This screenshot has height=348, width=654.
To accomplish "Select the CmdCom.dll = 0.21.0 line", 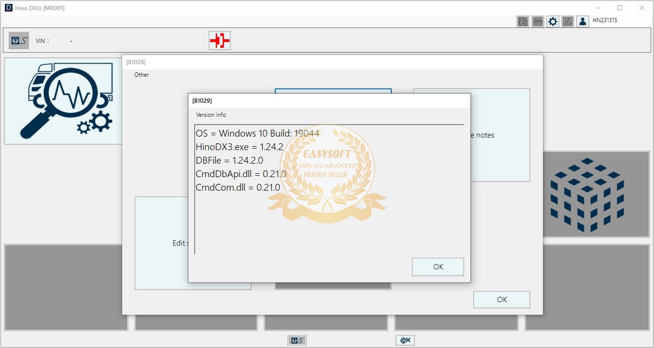I will pos(238,187).
